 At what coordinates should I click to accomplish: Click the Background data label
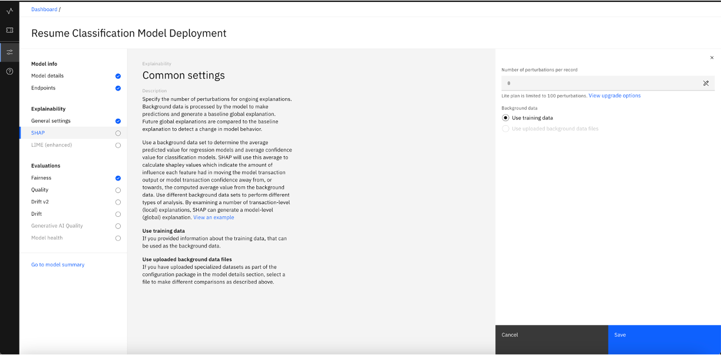pyautogui.click(x=520, y=108)
